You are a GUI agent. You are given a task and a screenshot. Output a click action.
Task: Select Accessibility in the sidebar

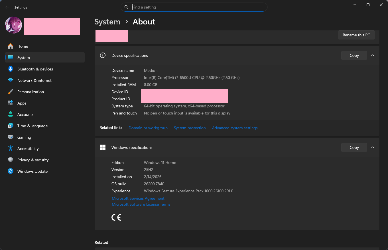(x=45, y=149)
